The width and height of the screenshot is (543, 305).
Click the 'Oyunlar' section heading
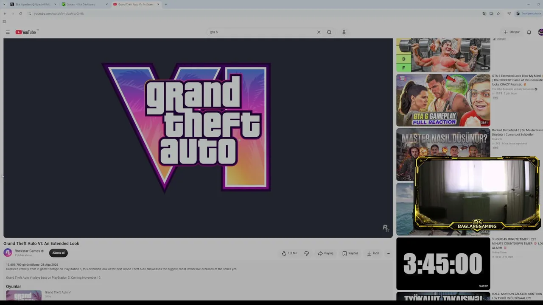(x=14, y=286)
